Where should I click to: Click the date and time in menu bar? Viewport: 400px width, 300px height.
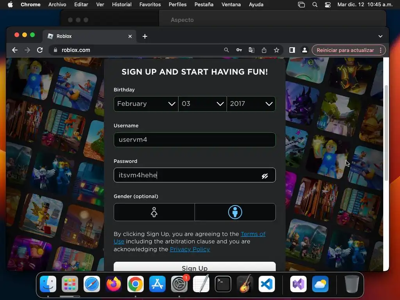point(365,4)
